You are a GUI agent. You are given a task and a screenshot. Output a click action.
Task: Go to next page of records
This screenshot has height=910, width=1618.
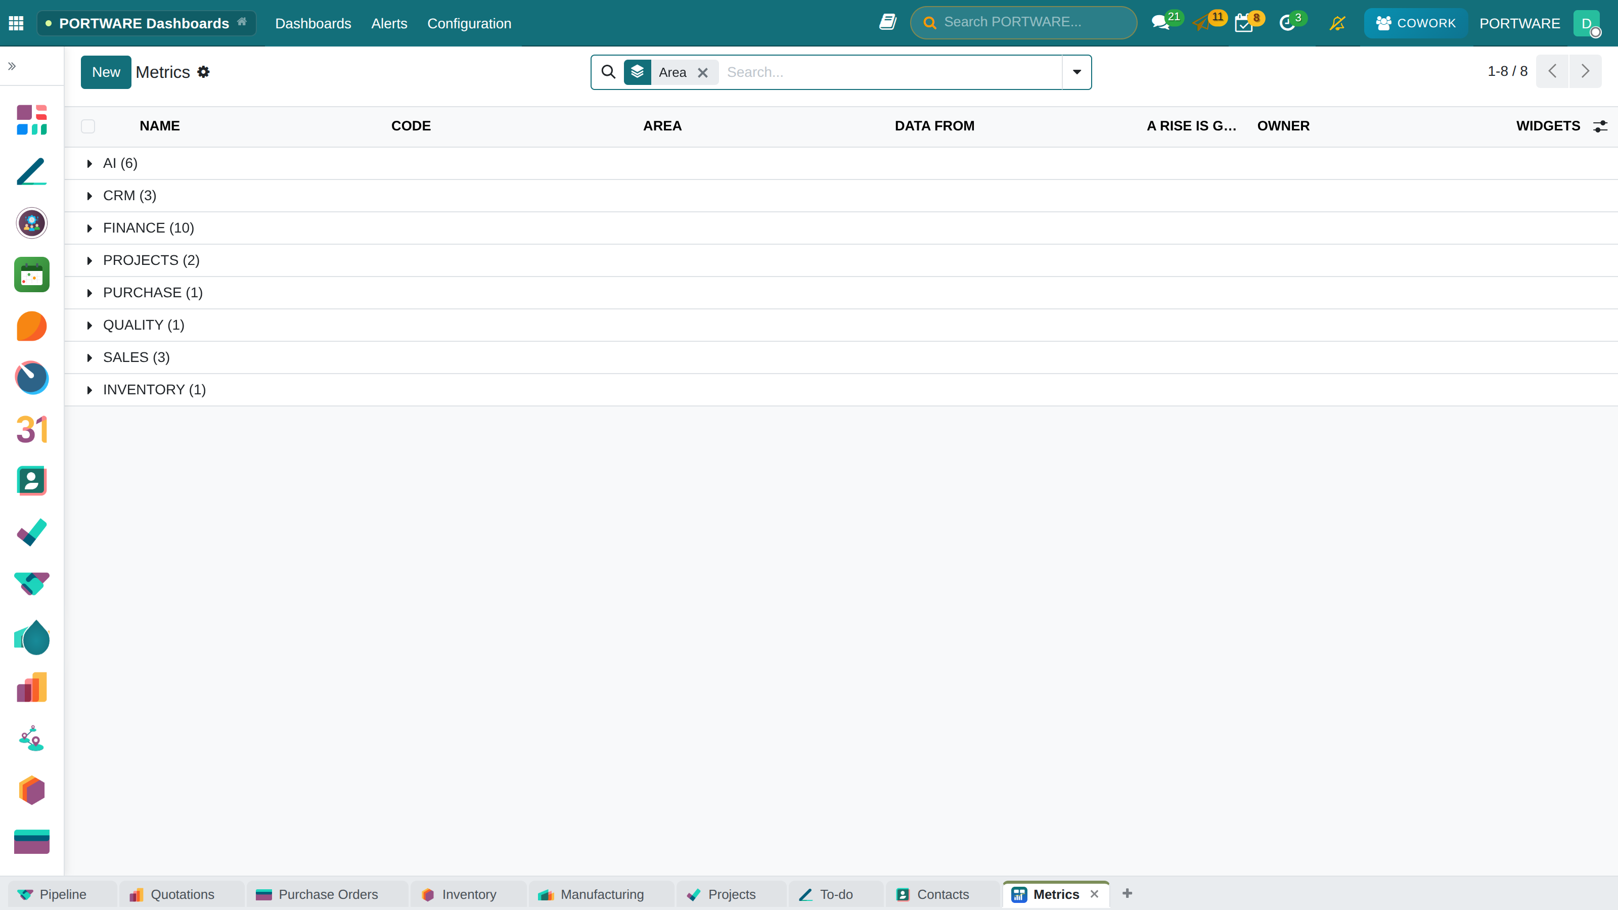tap(1585, 71)
